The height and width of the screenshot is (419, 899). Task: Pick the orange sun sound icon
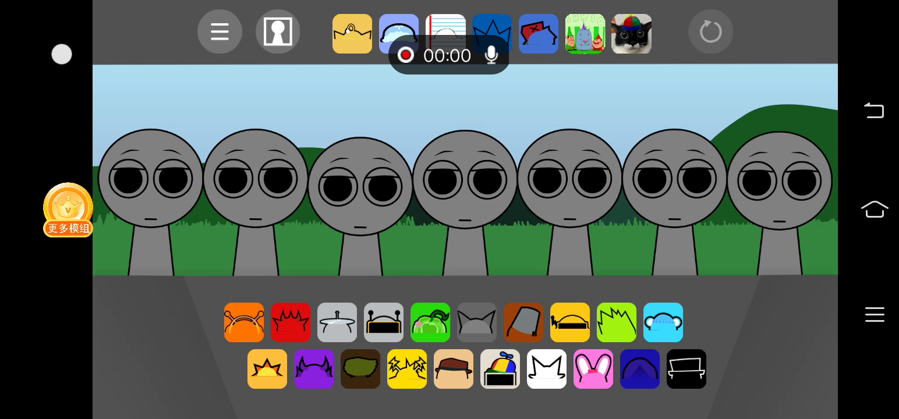(x=267, y=369)
